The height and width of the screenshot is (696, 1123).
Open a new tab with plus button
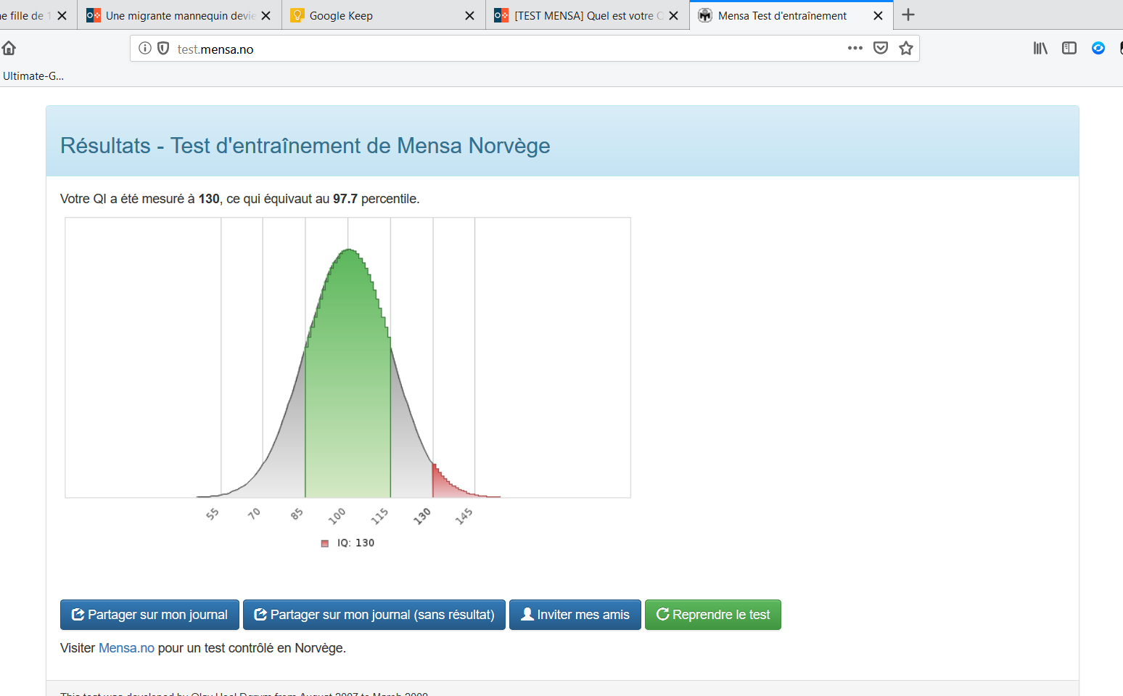[x=908, y=15]
